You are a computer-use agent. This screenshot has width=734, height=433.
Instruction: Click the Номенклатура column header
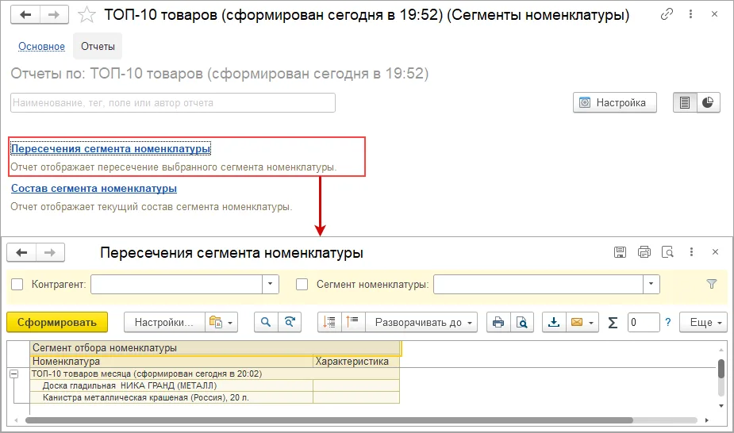[171, 362]
